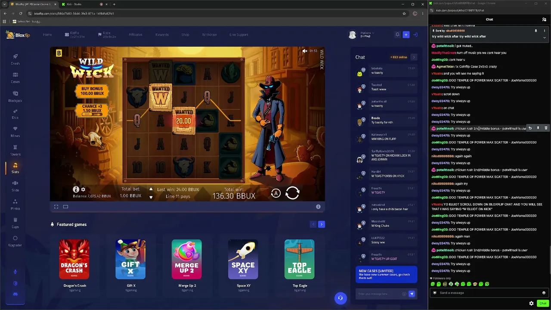Viewport: 551px width, 310px height.
Task: Unpin the pinned Kick chat message
Action: (x=536, y=31)
